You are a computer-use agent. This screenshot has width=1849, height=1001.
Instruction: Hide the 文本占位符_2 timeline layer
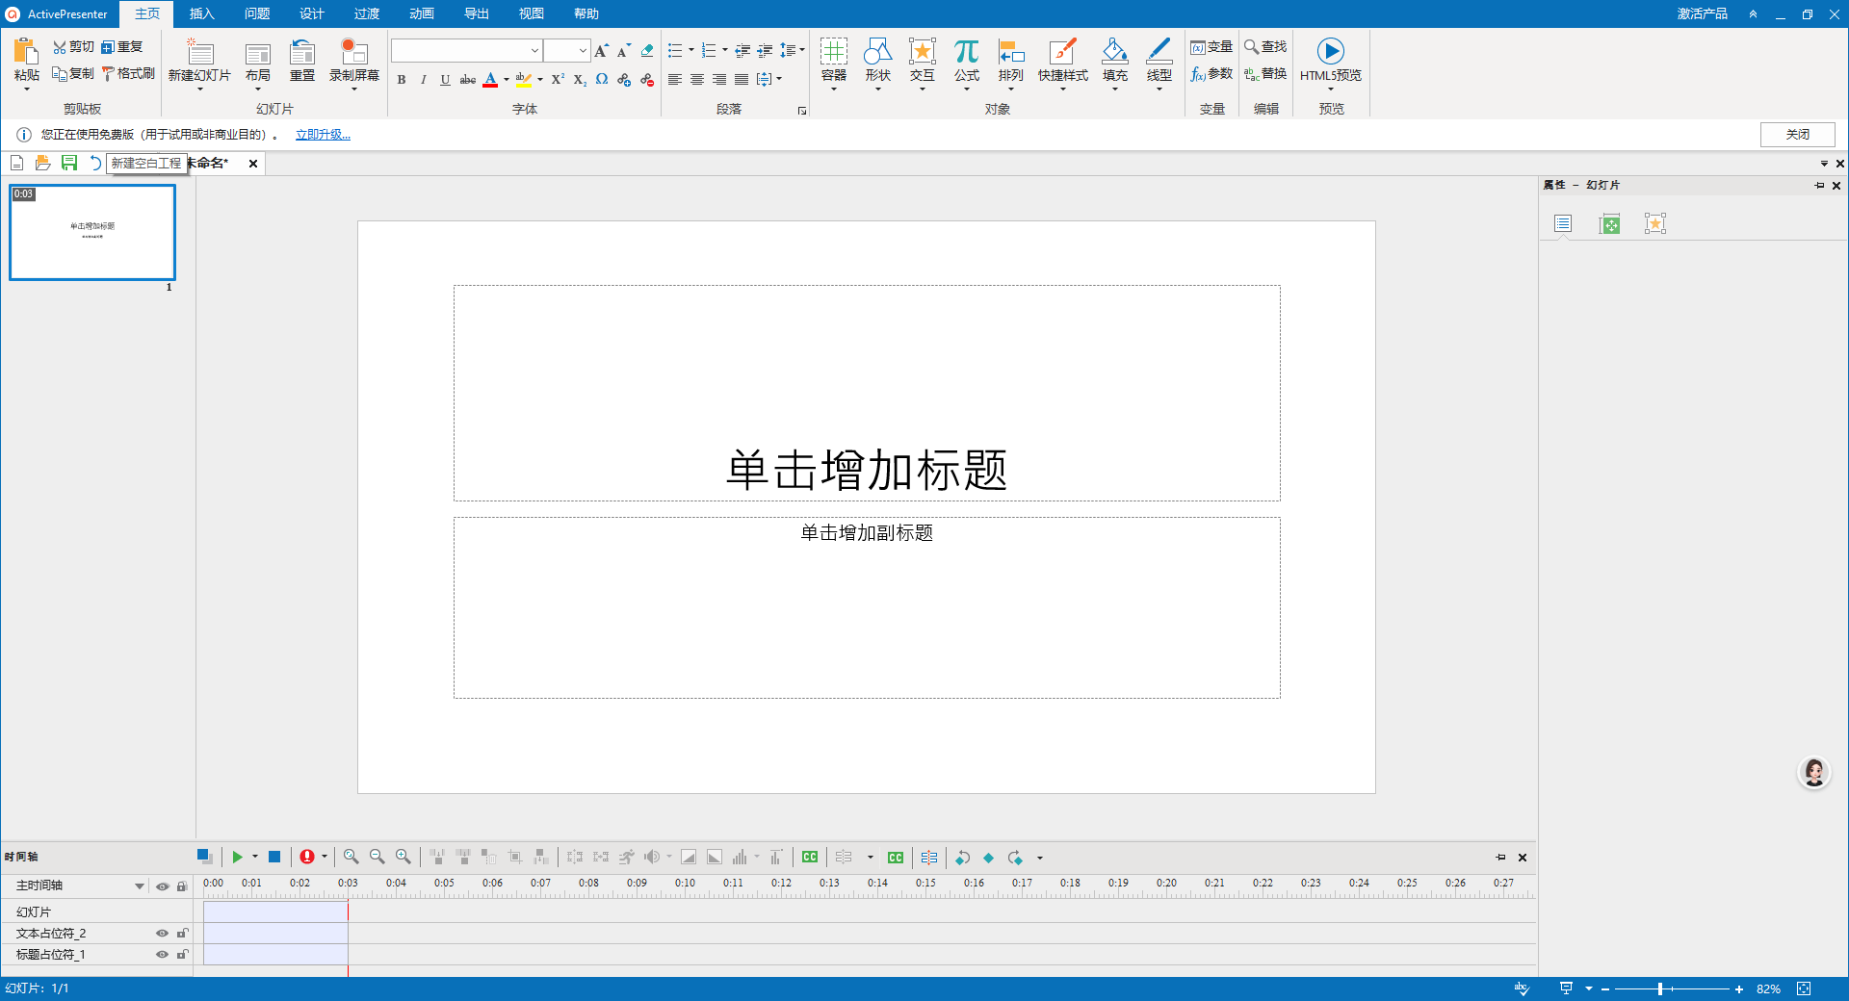pos(162,933)
